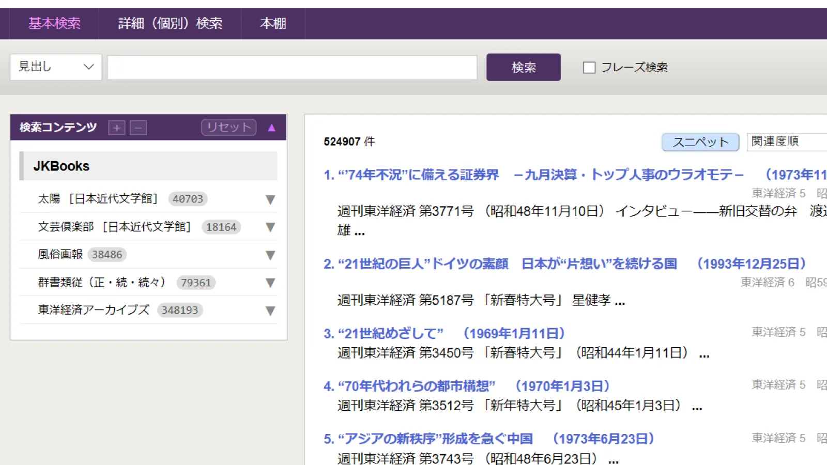Collapse the 検索コンテンツ panel with the triangle

click(x=272, y=128)
